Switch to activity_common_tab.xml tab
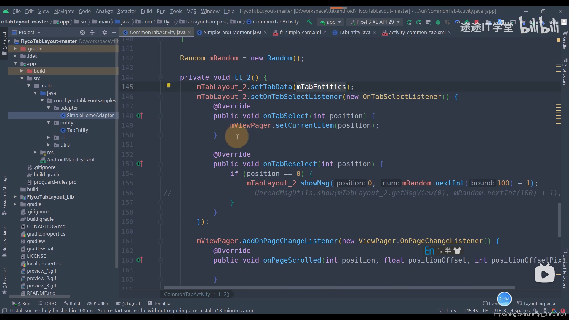This screenshot has width=569, height=320. [x=417, y=32]
